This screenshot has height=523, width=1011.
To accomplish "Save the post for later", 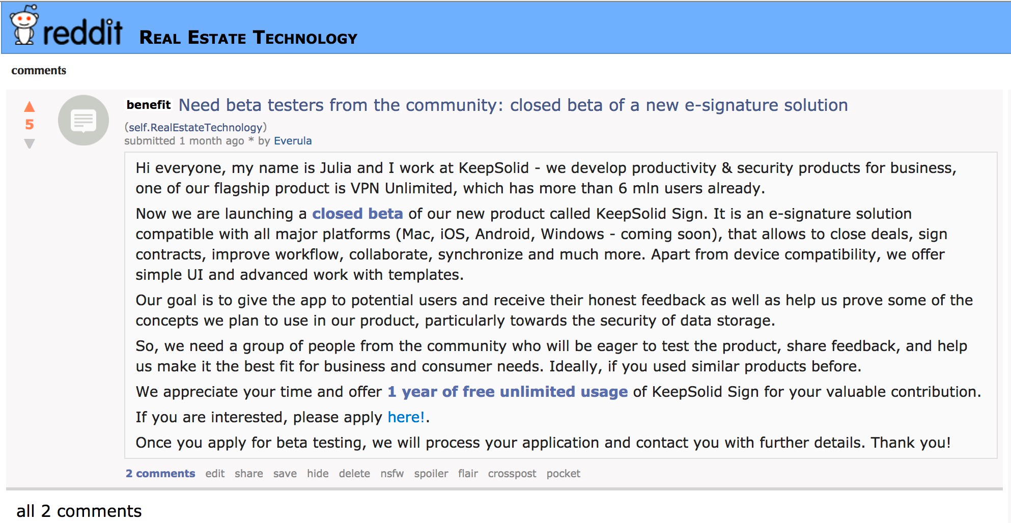I will click(285, 473).
